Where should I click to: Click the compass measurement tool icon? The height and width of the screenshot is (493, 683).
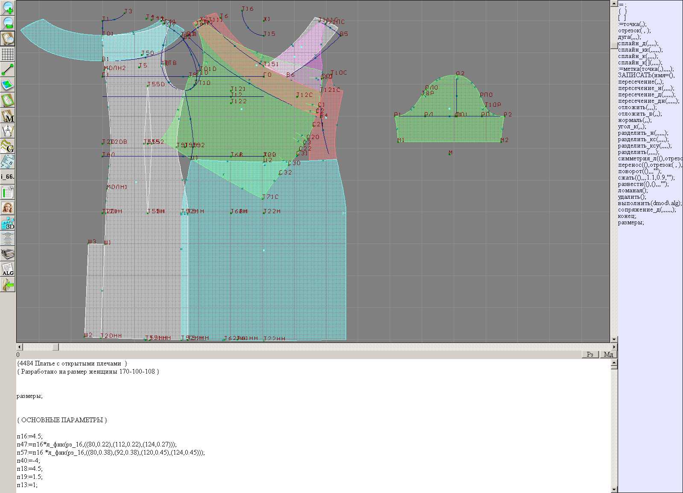(8, 131)
